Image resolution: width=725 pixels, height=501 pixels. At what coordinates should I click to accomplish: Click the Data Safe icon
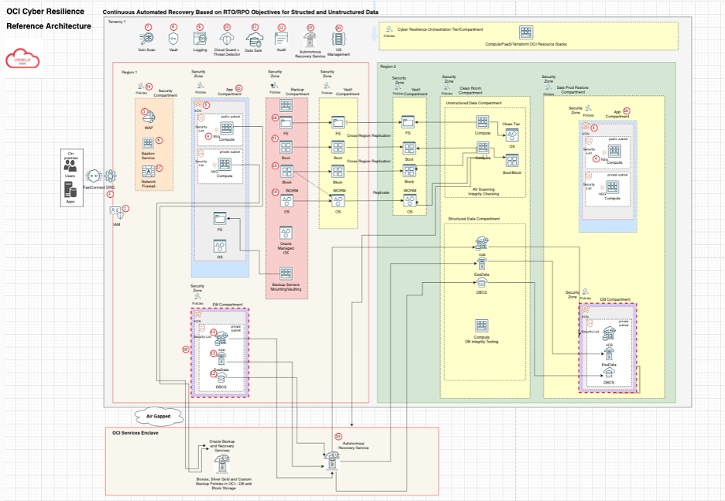[x=254, y=37]
